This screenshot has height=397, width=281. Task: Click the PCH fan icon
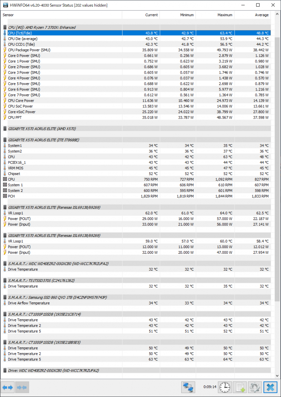click(5, 196)
